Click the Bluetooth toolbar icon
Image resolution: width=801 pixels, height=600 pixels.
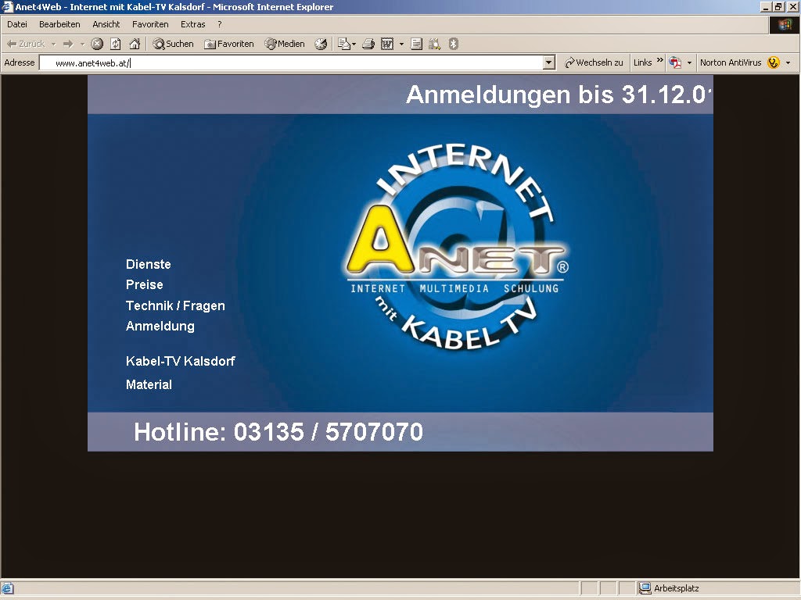pos(453,44)
